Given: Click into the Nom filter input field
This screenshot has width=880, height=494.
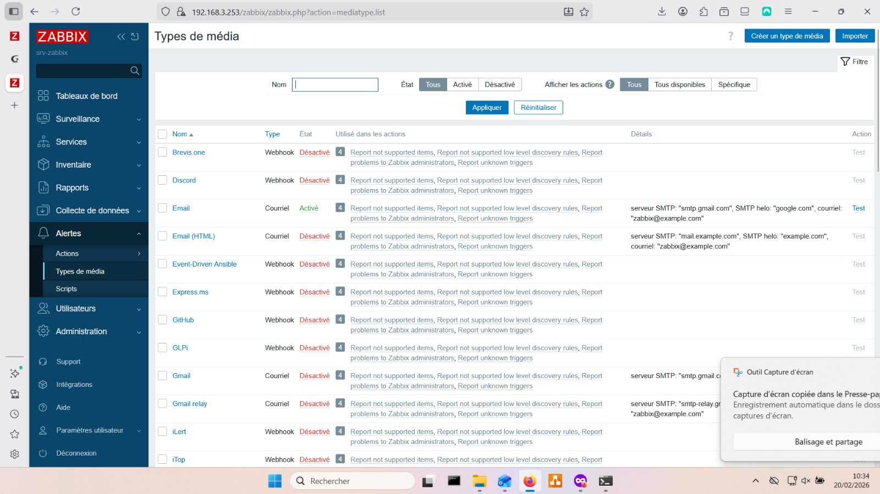Looking at the screenshot, I should pos(335,85).
